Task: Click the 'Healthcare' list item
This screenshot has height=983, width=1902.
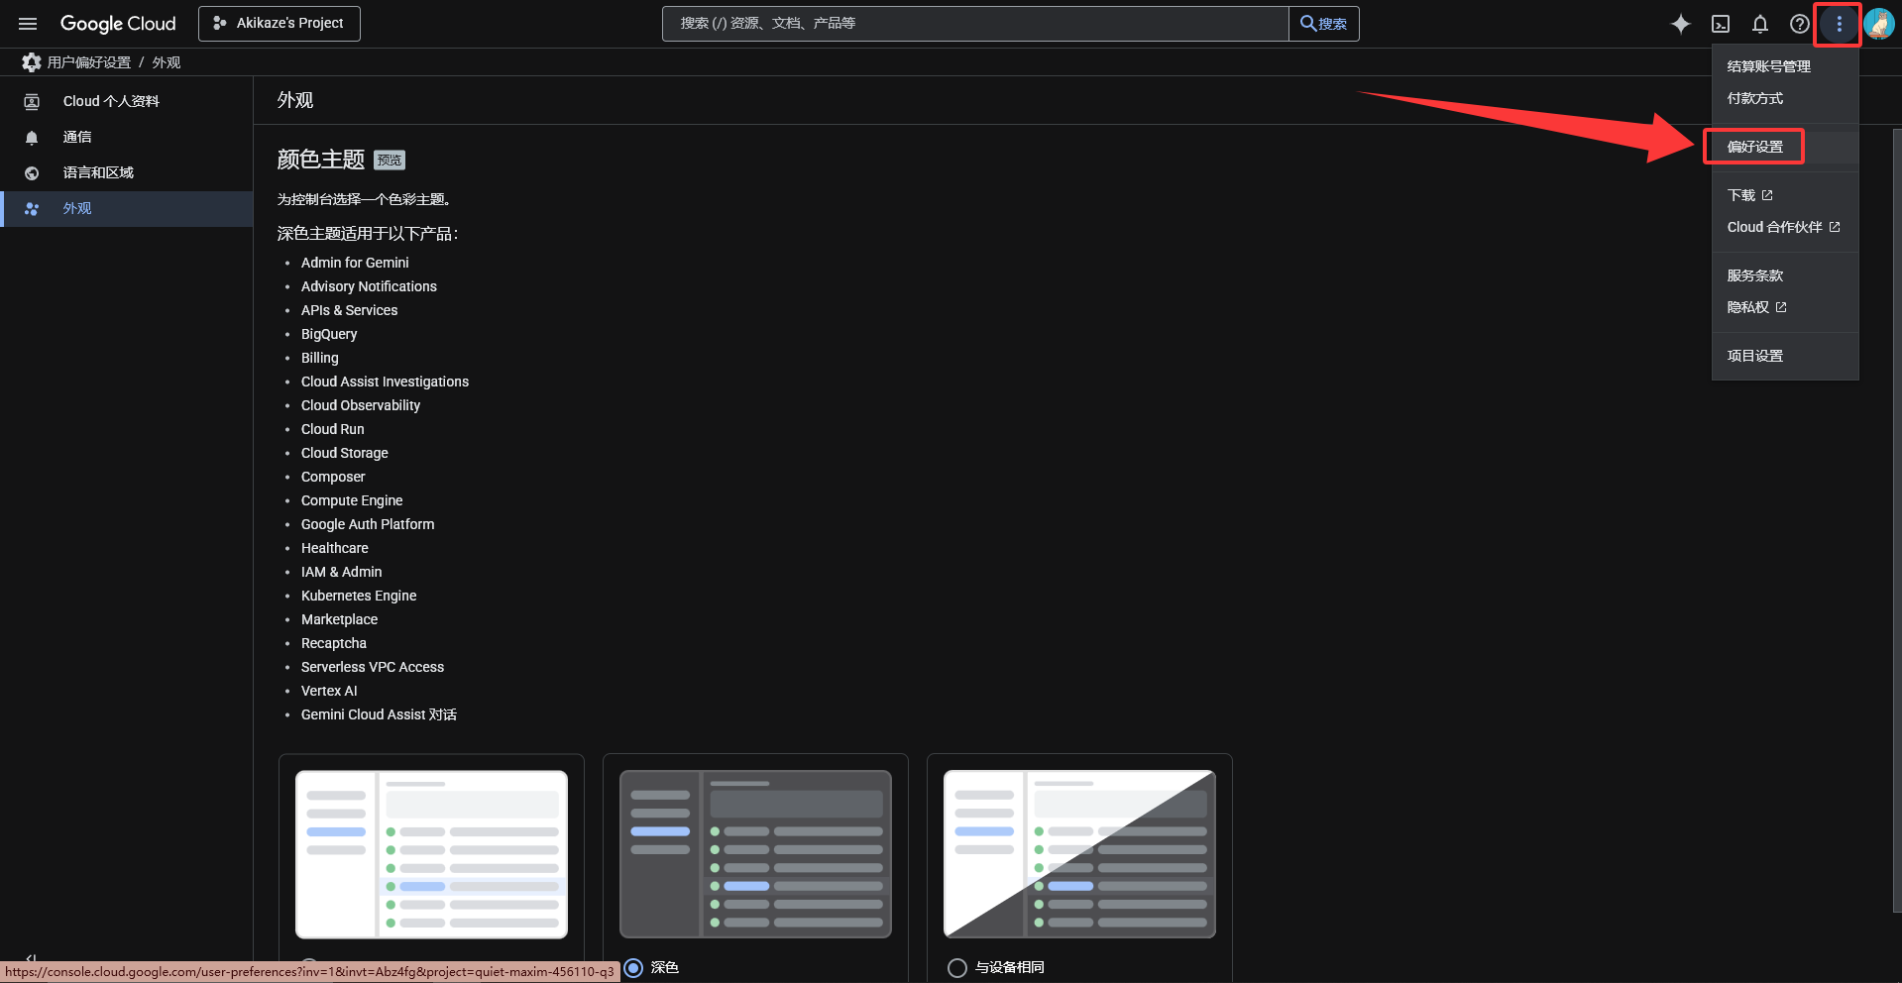Action: (x=335, y=548)
